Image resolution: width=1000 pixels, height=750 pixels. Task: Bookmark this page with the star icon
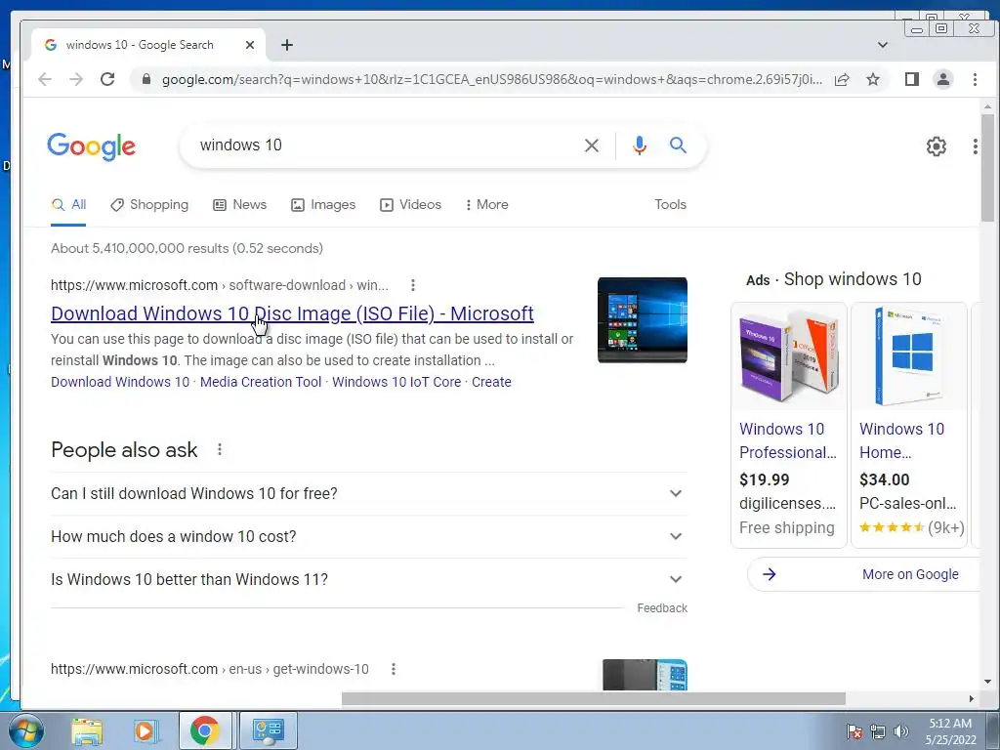[873, 79]
